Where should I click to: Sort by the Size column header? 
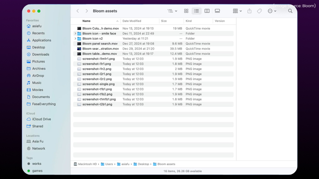pos(164,21)
